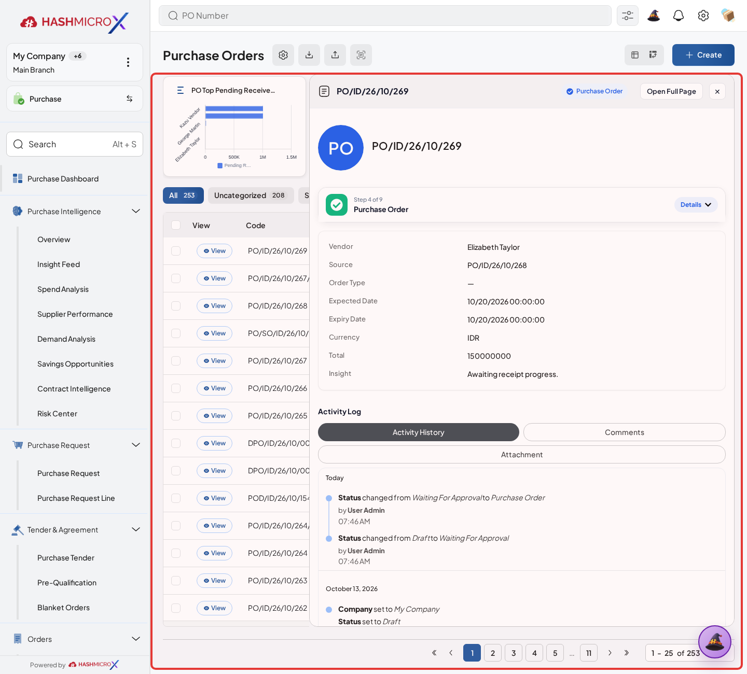Click the scan icon in page header
The height and width of the screenshot is (674, 747).
[x=361, y=55]
